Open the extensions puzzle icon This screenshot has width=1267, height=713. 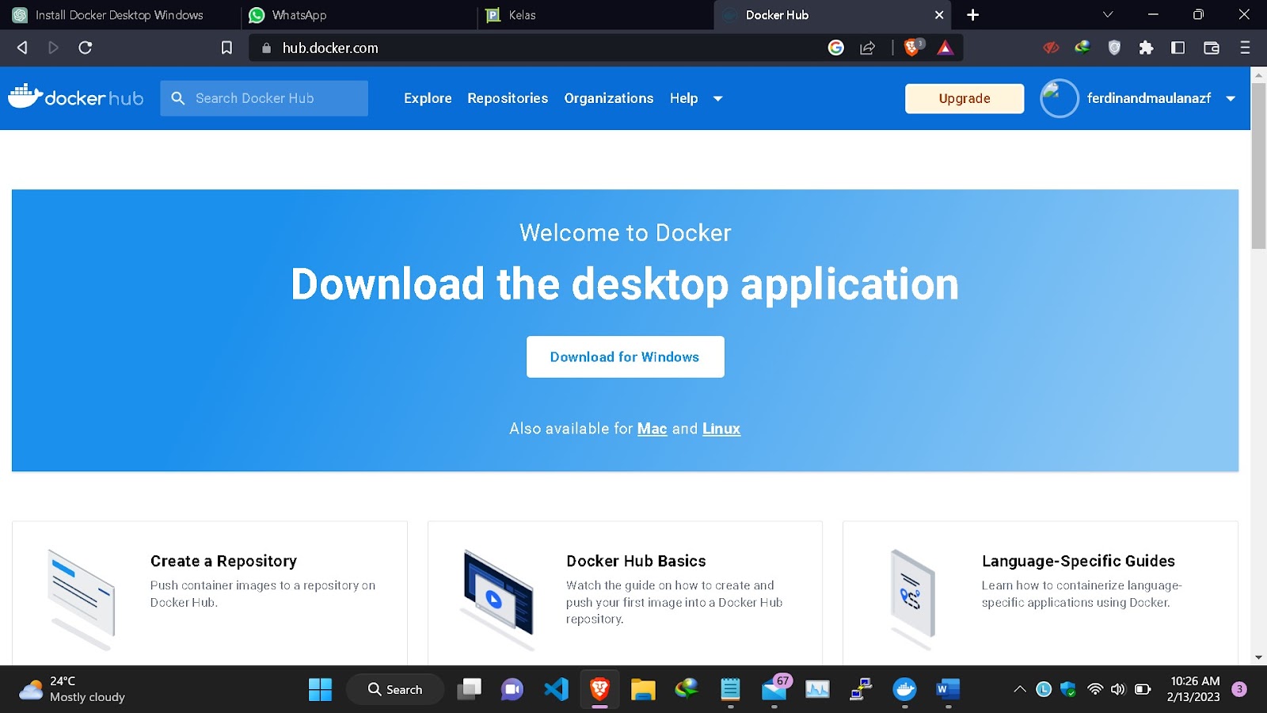[1146, 48]
